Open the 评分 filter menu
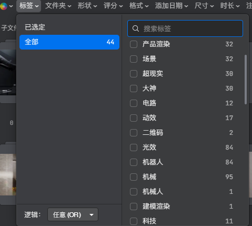This screenshot has height=226, width=252. pyautogui.click(x=113, y=6)
